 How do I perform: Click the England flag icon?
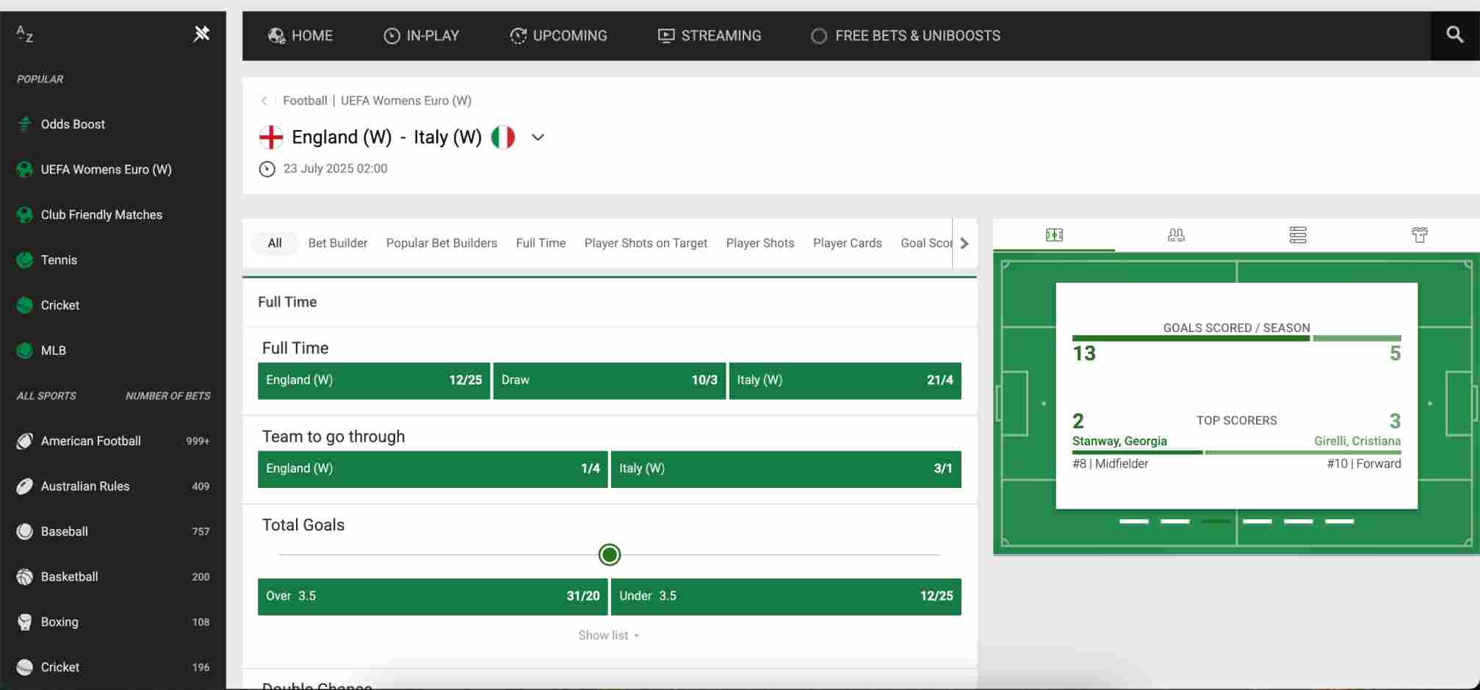coord(271,137)
